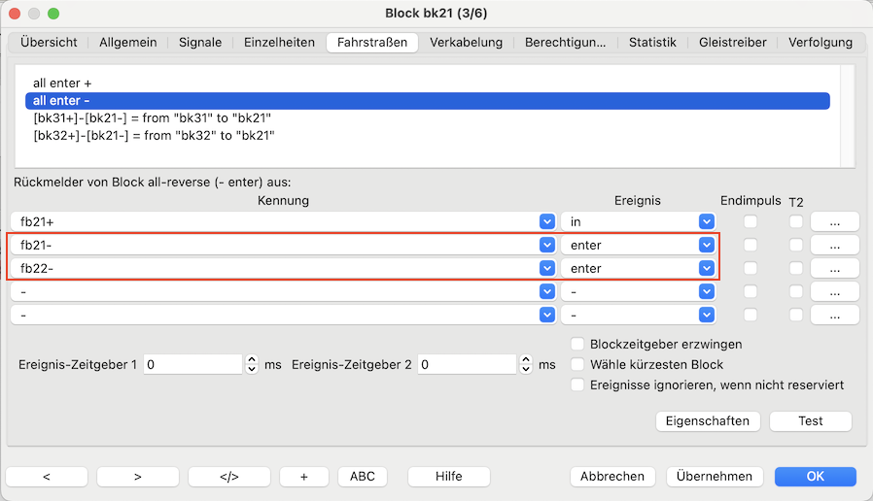Viewport: 873px width, 501px height.
Task: Click the '</>' XML button
Action: coord(228,476)
